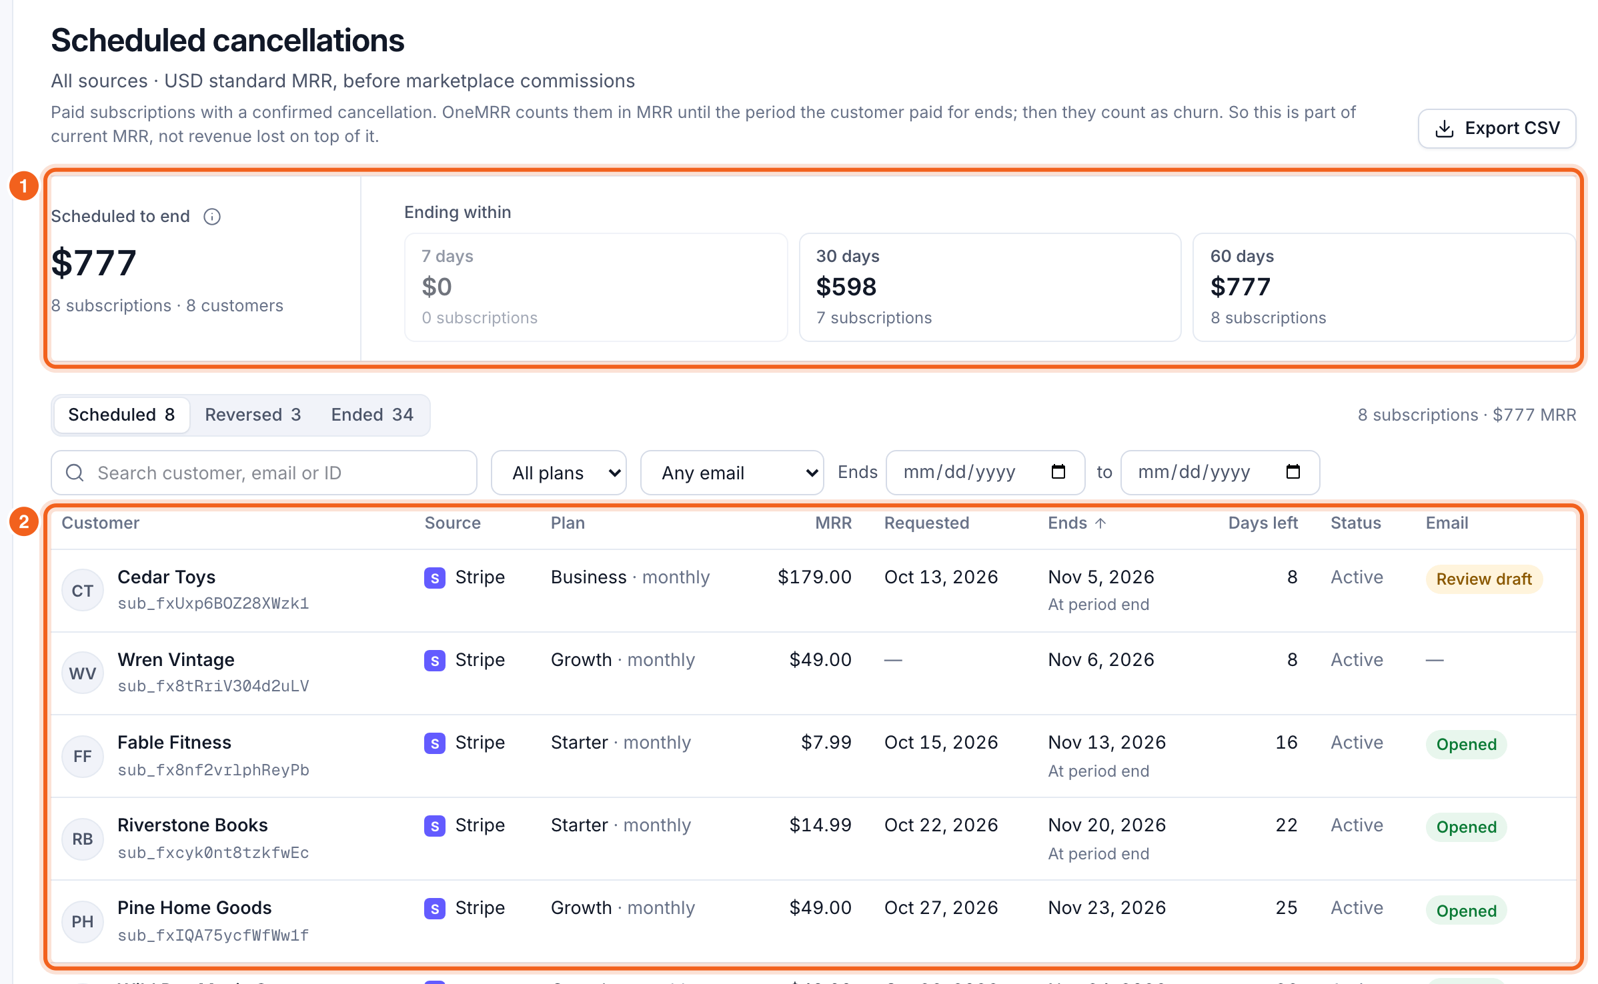Expand the All plans dropdown
Viewport: 1598px width, 984px height.
pyautogui.click(x=559, y=473)
